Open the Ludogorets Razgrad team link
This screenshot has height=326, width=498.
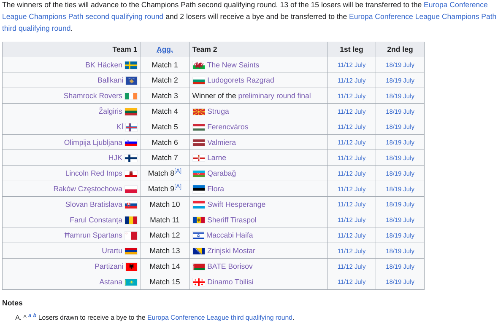click(x=241, y=80)
